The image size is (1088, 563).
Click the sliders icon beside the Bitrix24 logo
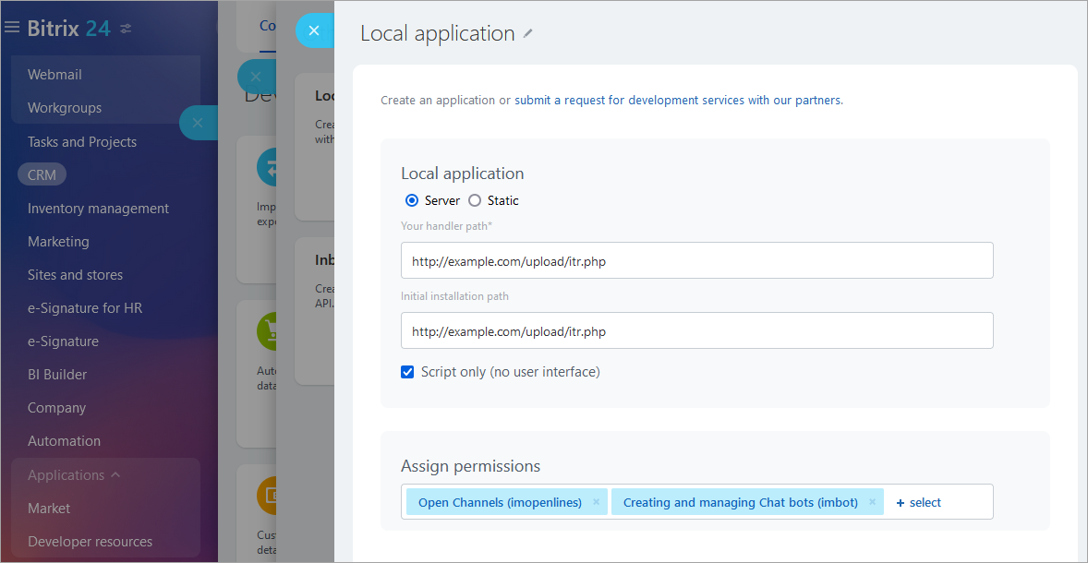(x=126, y=28)
